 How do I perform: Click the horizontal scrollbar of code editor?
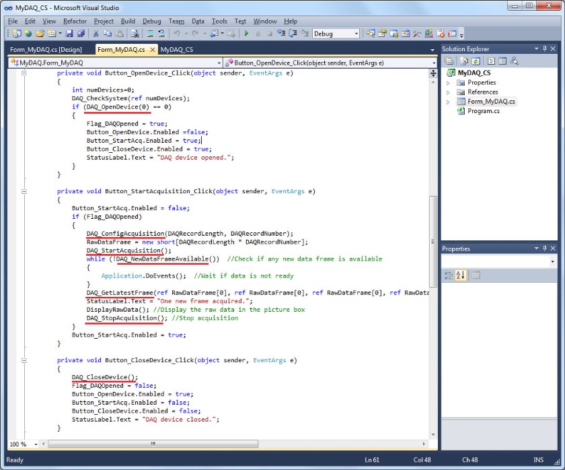point(153,444)
